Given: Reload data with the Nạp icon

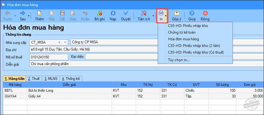Looking at the screenshot, I should click(x=113, y=13).
